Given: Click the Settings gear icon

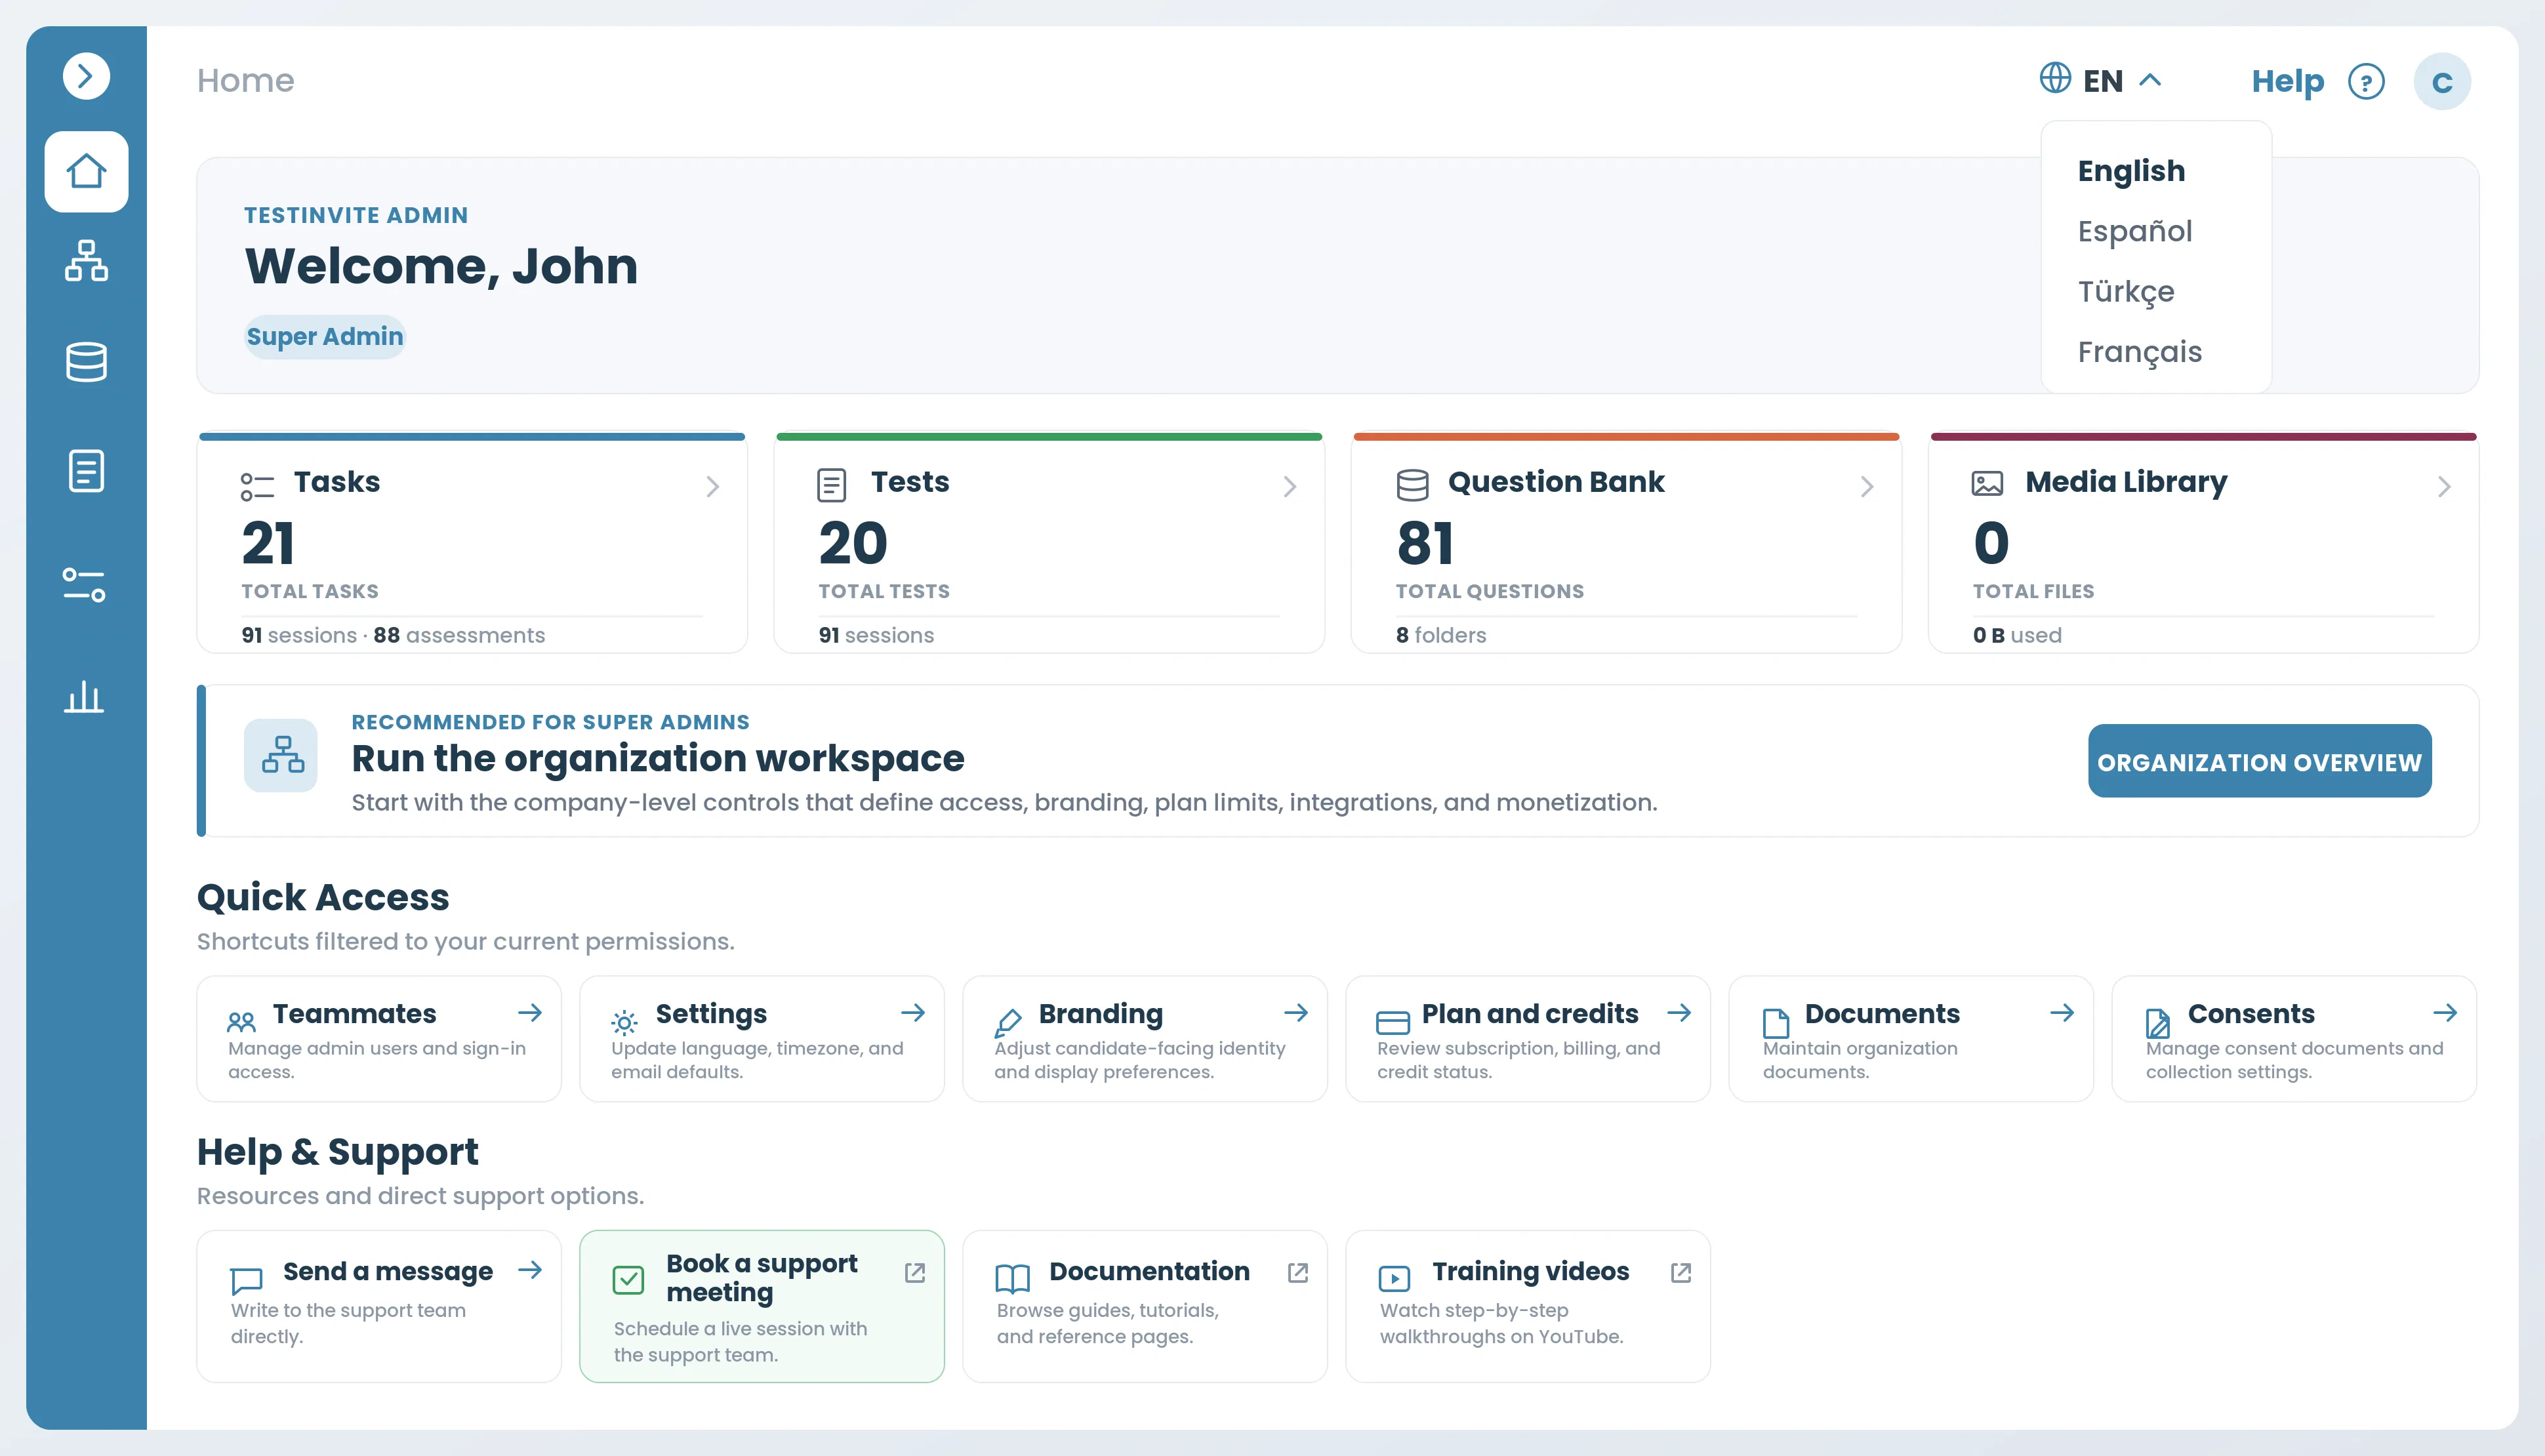Looking at the screenshot, I should pyautogui.click(x=624, y=1022).
